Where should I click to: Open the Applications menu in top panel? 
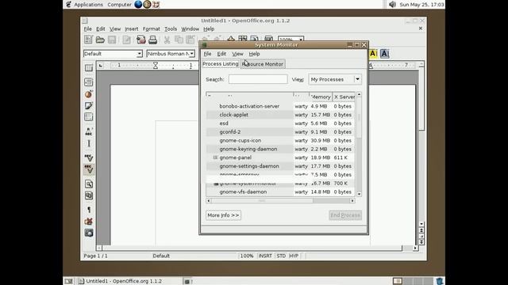88,5
